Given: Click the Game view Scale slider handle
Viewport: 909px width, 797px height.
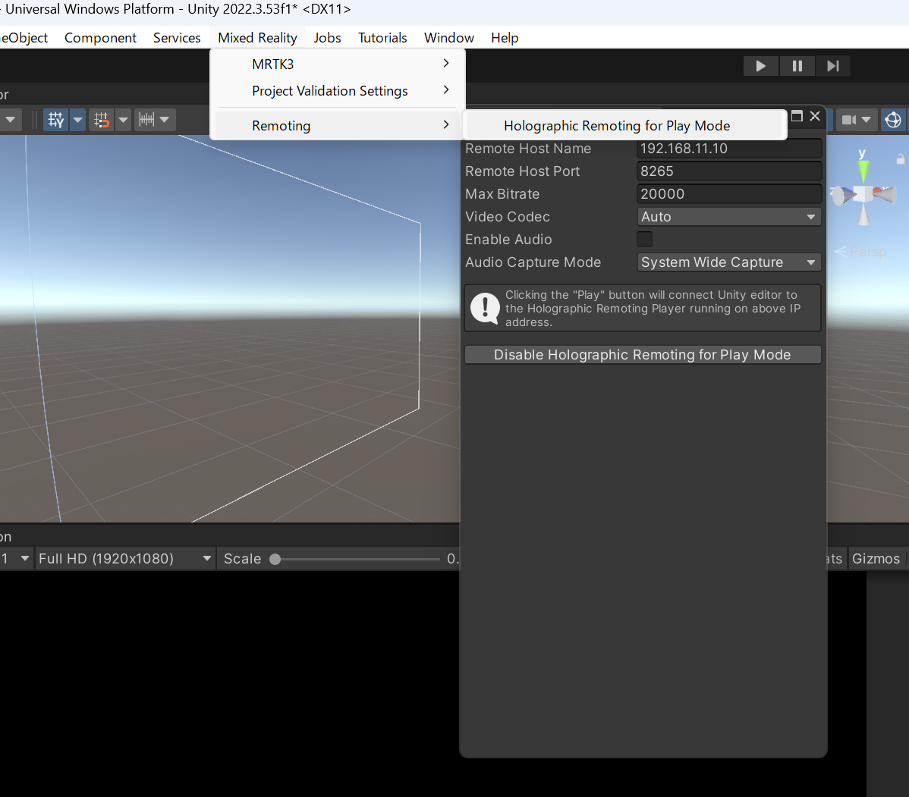Looking at the screenshot, I should click(275, 559).
